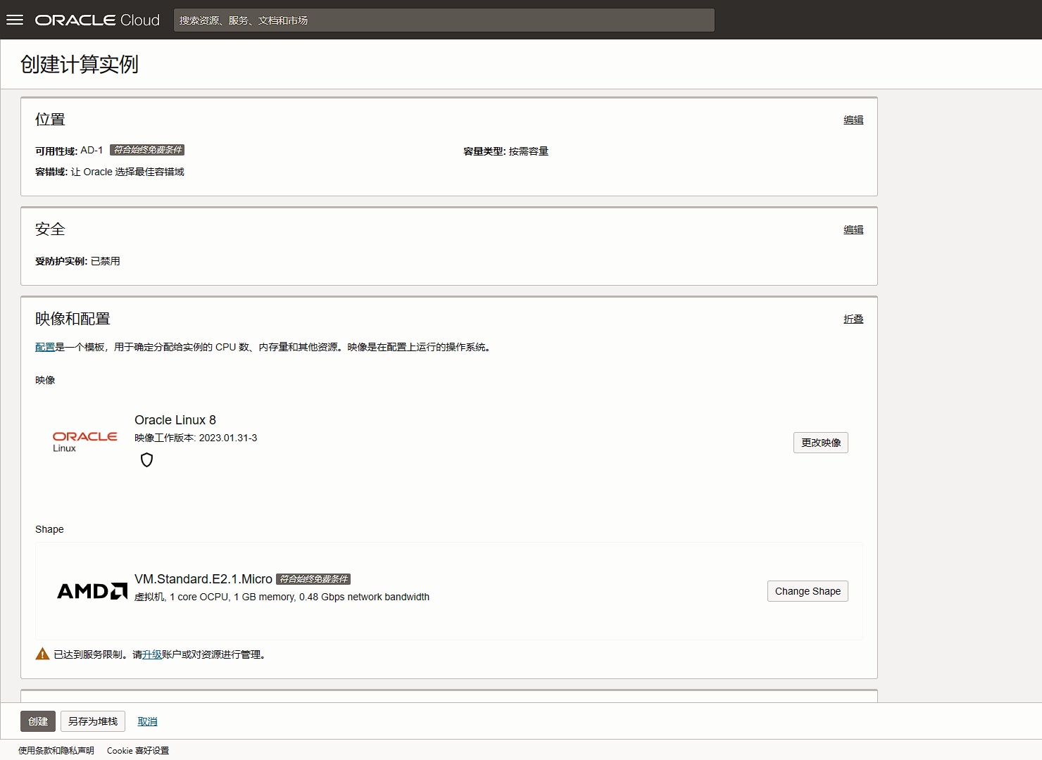Click the AMD logo in Shape

click(92, 591)
